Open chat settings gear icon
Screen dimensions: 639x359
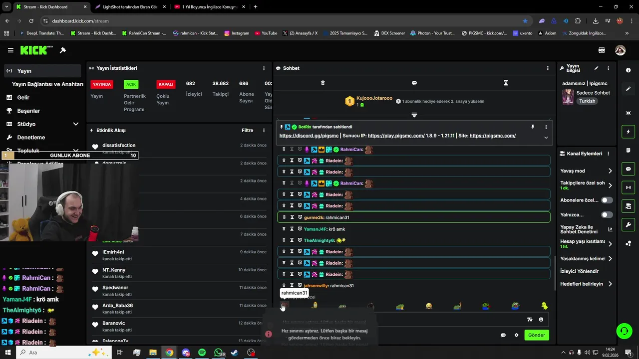click(516, 335)
